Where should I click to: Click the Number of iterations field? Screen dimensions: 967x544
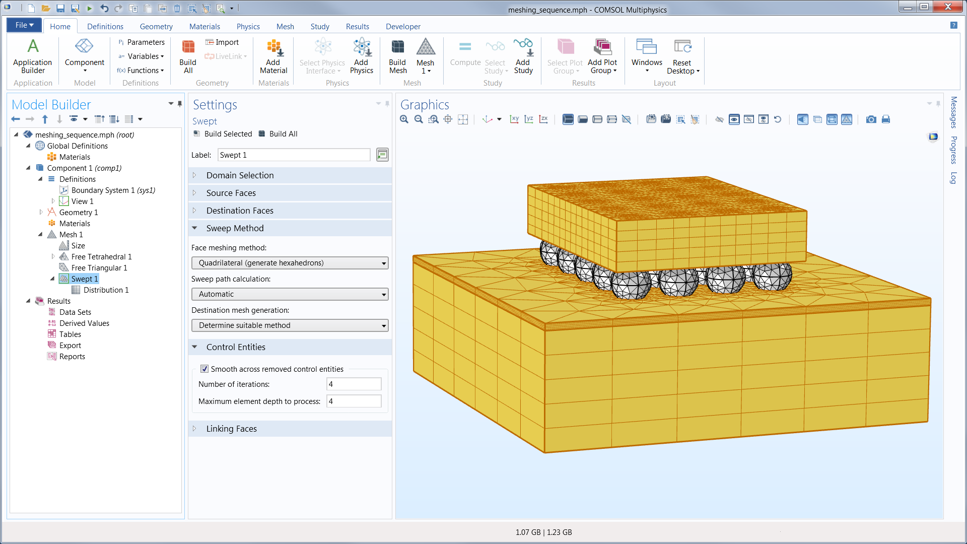(354, 384)
